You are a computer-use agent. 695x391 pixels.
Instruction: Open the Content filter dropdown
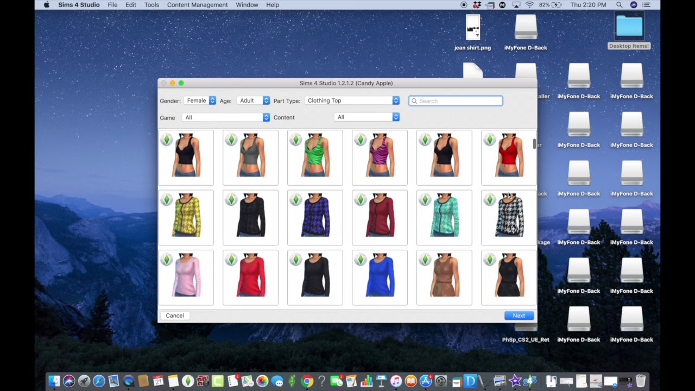[x=367, y=117]
